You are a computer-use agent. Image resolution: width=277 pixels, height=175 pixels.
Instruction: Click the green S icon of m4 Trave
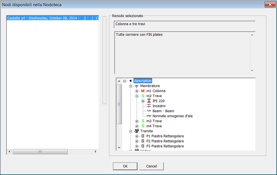[143, 126]
